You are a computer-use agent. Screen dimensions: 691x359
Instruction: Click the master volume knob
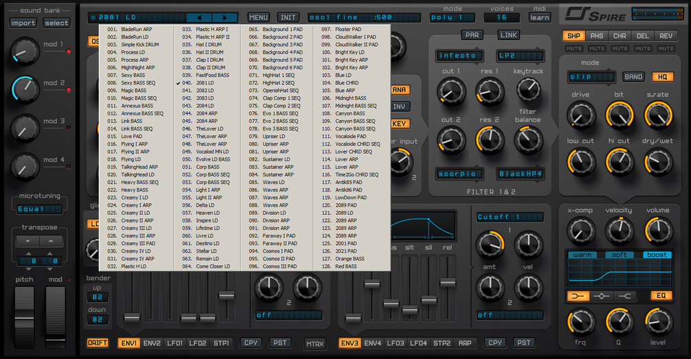pos(658,230)
